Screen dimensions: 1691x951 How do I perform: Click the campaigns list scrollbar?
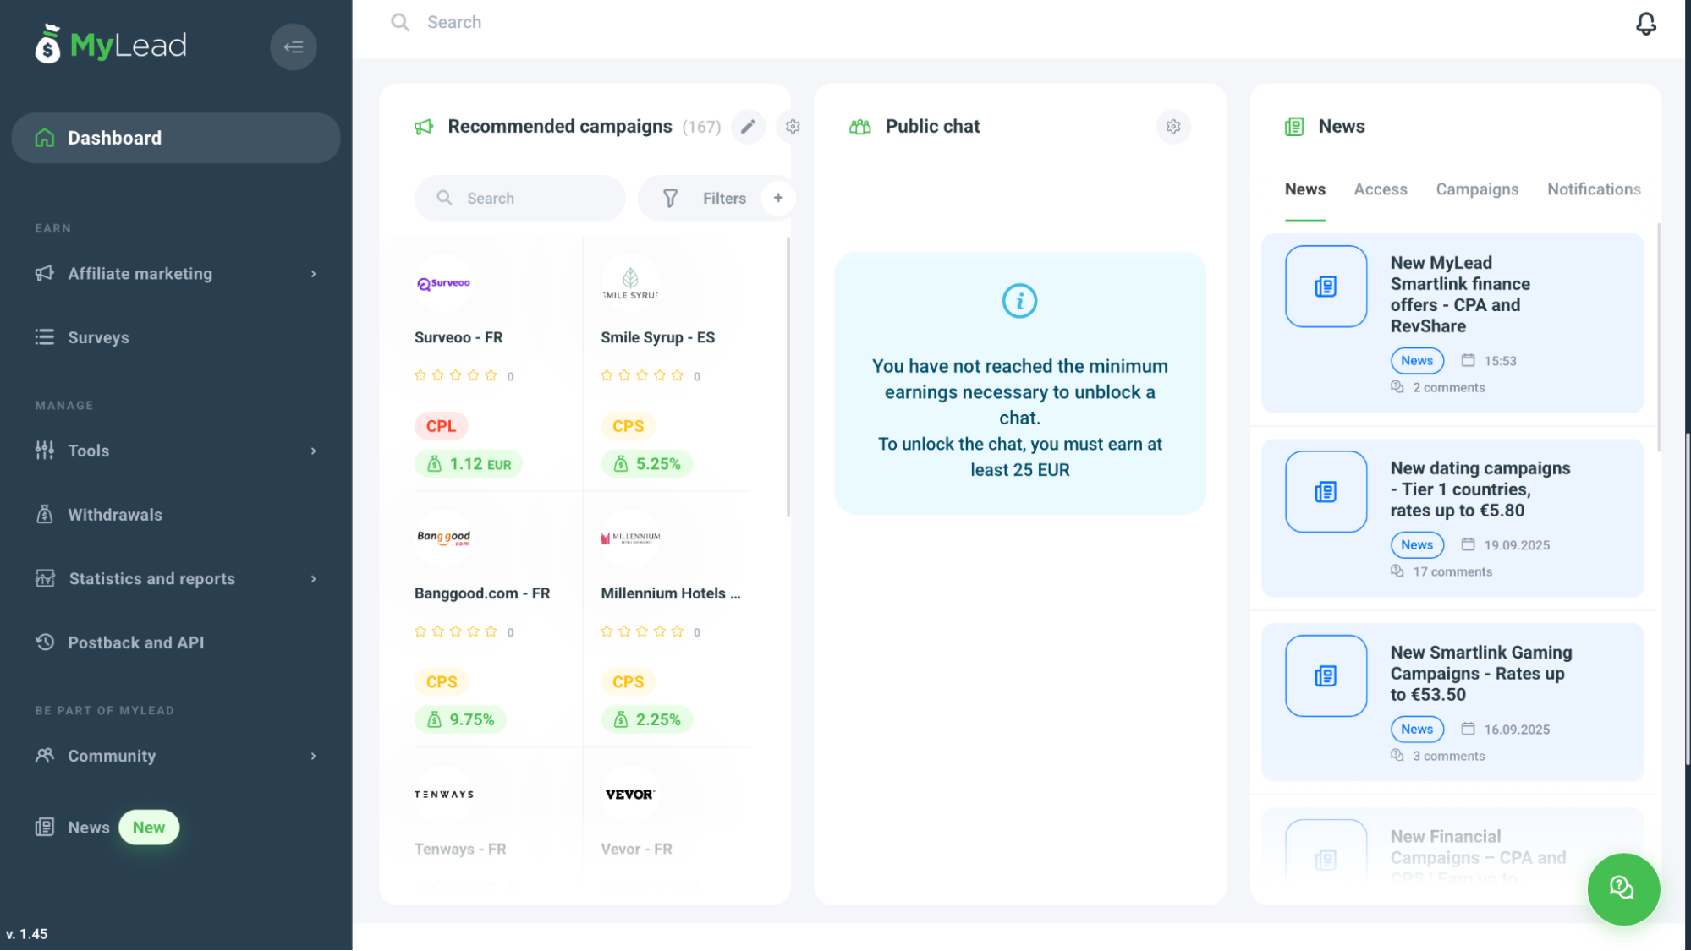[788, 377]
